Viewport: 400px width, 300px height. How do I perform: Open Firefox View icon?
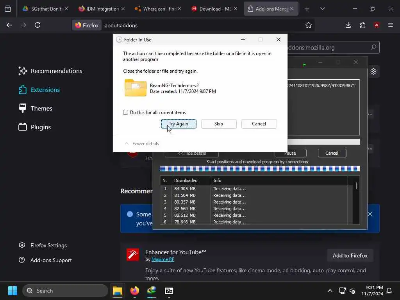pos(8,9)
